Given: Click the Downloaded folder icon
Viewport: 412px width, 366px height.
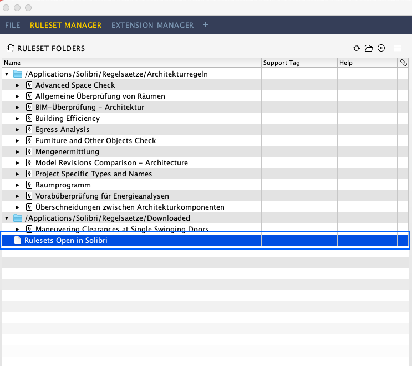Looking at the screenshot, I should 18,218.
